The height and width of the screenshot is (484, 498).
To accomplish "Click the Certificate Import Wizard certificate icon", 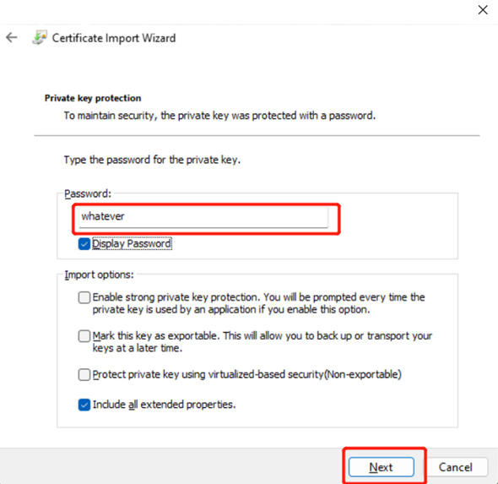I will click(40, 37).
